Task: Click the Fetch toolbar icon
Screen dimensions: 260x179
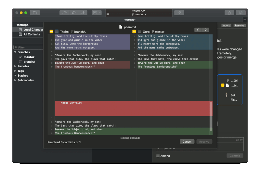Action: (x=64, y=13)
